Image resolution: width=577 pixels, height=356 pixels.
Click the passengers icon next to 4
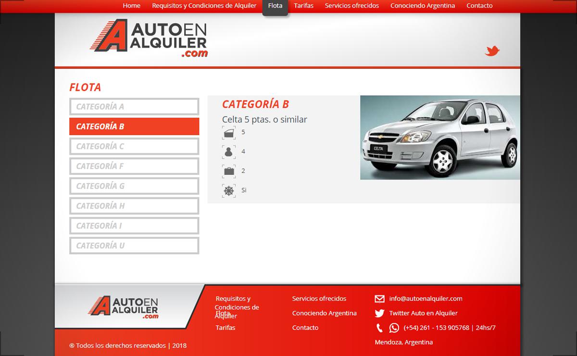(229, 152)
